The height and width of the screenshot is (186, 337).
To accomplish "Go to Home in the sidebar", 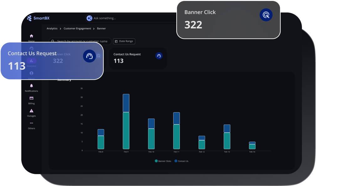I will (31, 36).
